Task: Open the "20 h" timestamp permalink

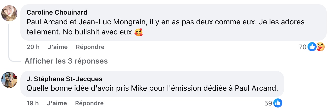Action: 33,47
